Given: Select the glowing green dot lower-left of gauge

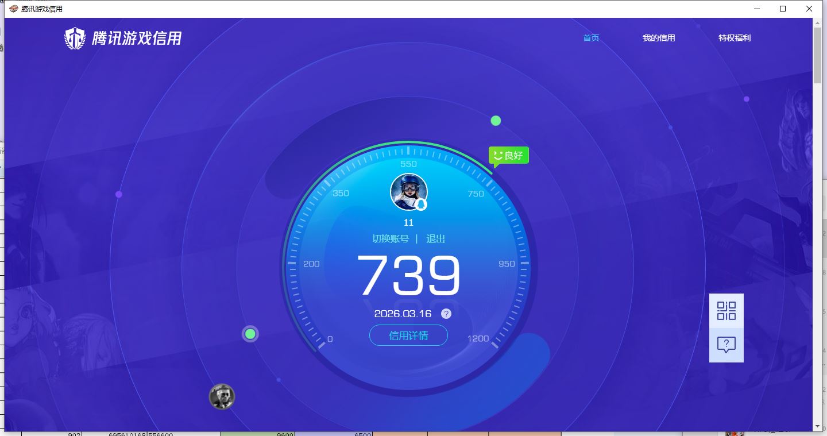Looking at the screenshot, I should [250, 334].
